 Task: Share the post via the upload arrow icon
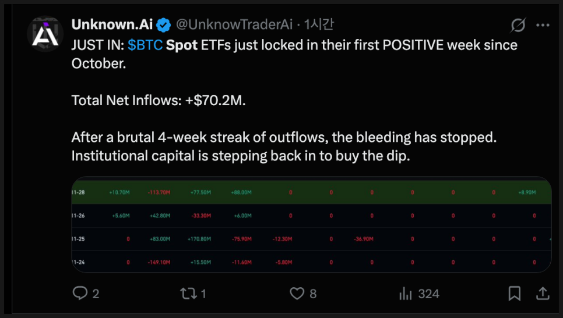(542, 294)
